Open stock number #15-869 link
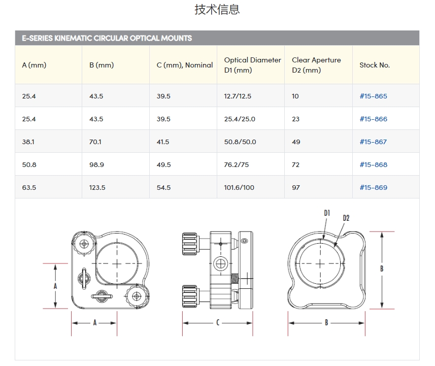 [x=373, y=188]
